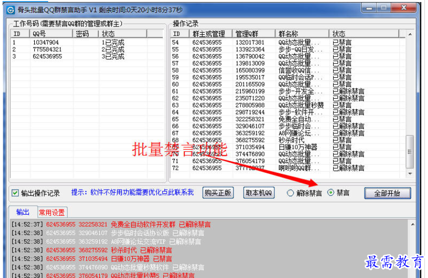
Task: Select log row 59 group 195535017
Action: (x=288, y=77)
